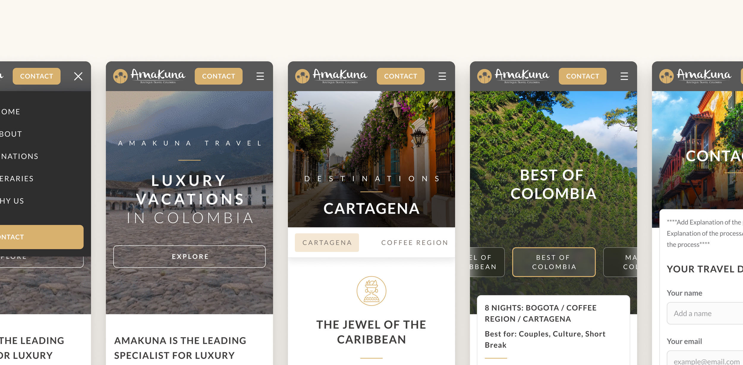Click Contact button on Best of Colombia header
The height and width of the screenshot is (365, 743).
pyautogui.click(x=583, y=76)
